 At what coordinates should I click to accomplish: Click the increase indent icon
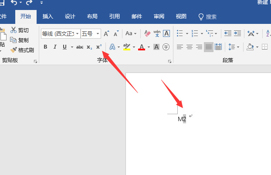tap(237, 33)
